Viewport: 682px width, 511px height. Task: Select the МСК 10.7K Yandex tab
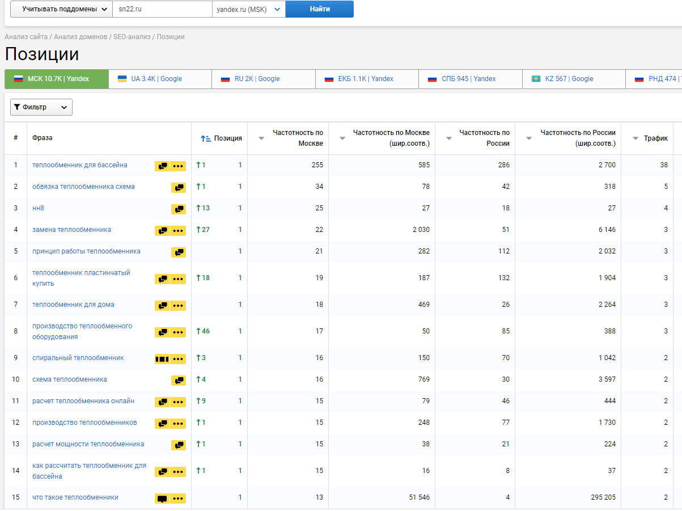[x=57, y=79]
